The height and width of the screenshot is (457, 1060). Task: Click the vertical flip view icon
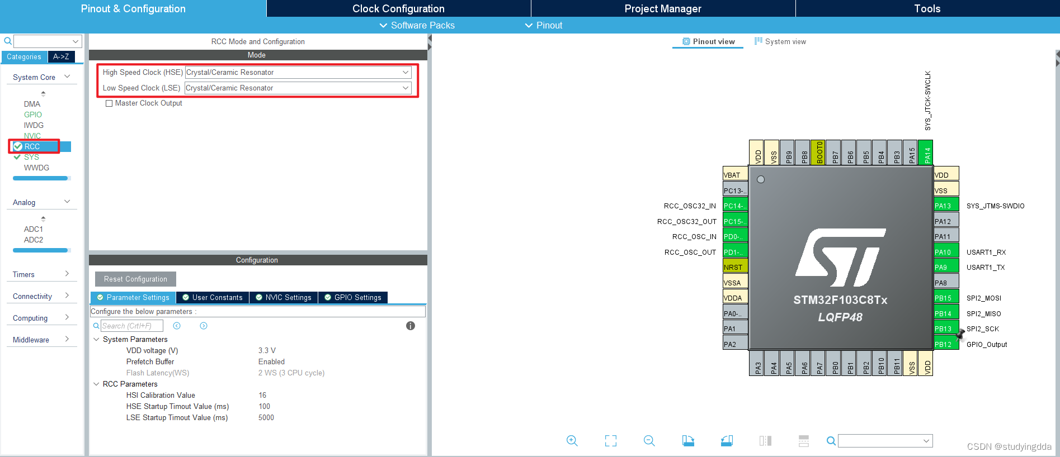click(804, 441)
